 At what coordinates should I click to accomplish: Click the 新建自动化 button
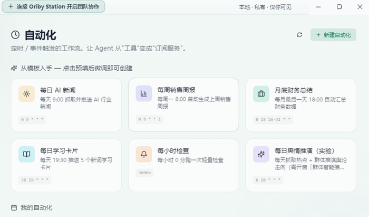[x=333, y=35]
